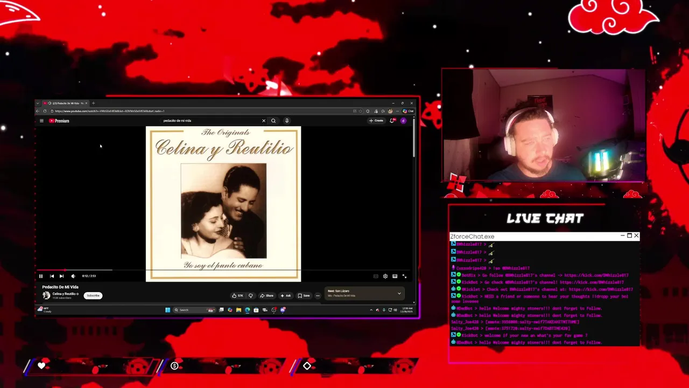The image size is (689, 388).
Task: Click the album cover video frame
Action: pos(223,204)
